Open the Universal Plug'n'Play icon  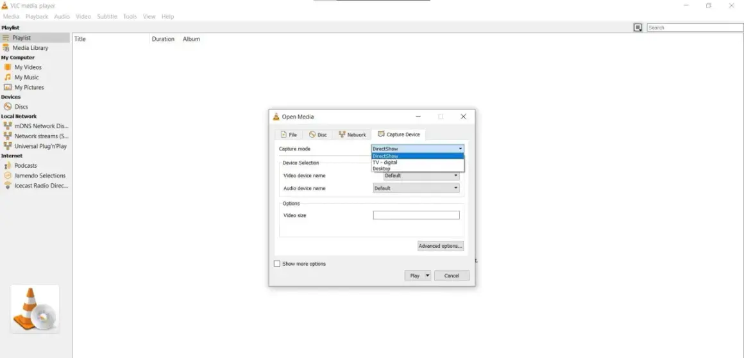[x=8, y=146]
